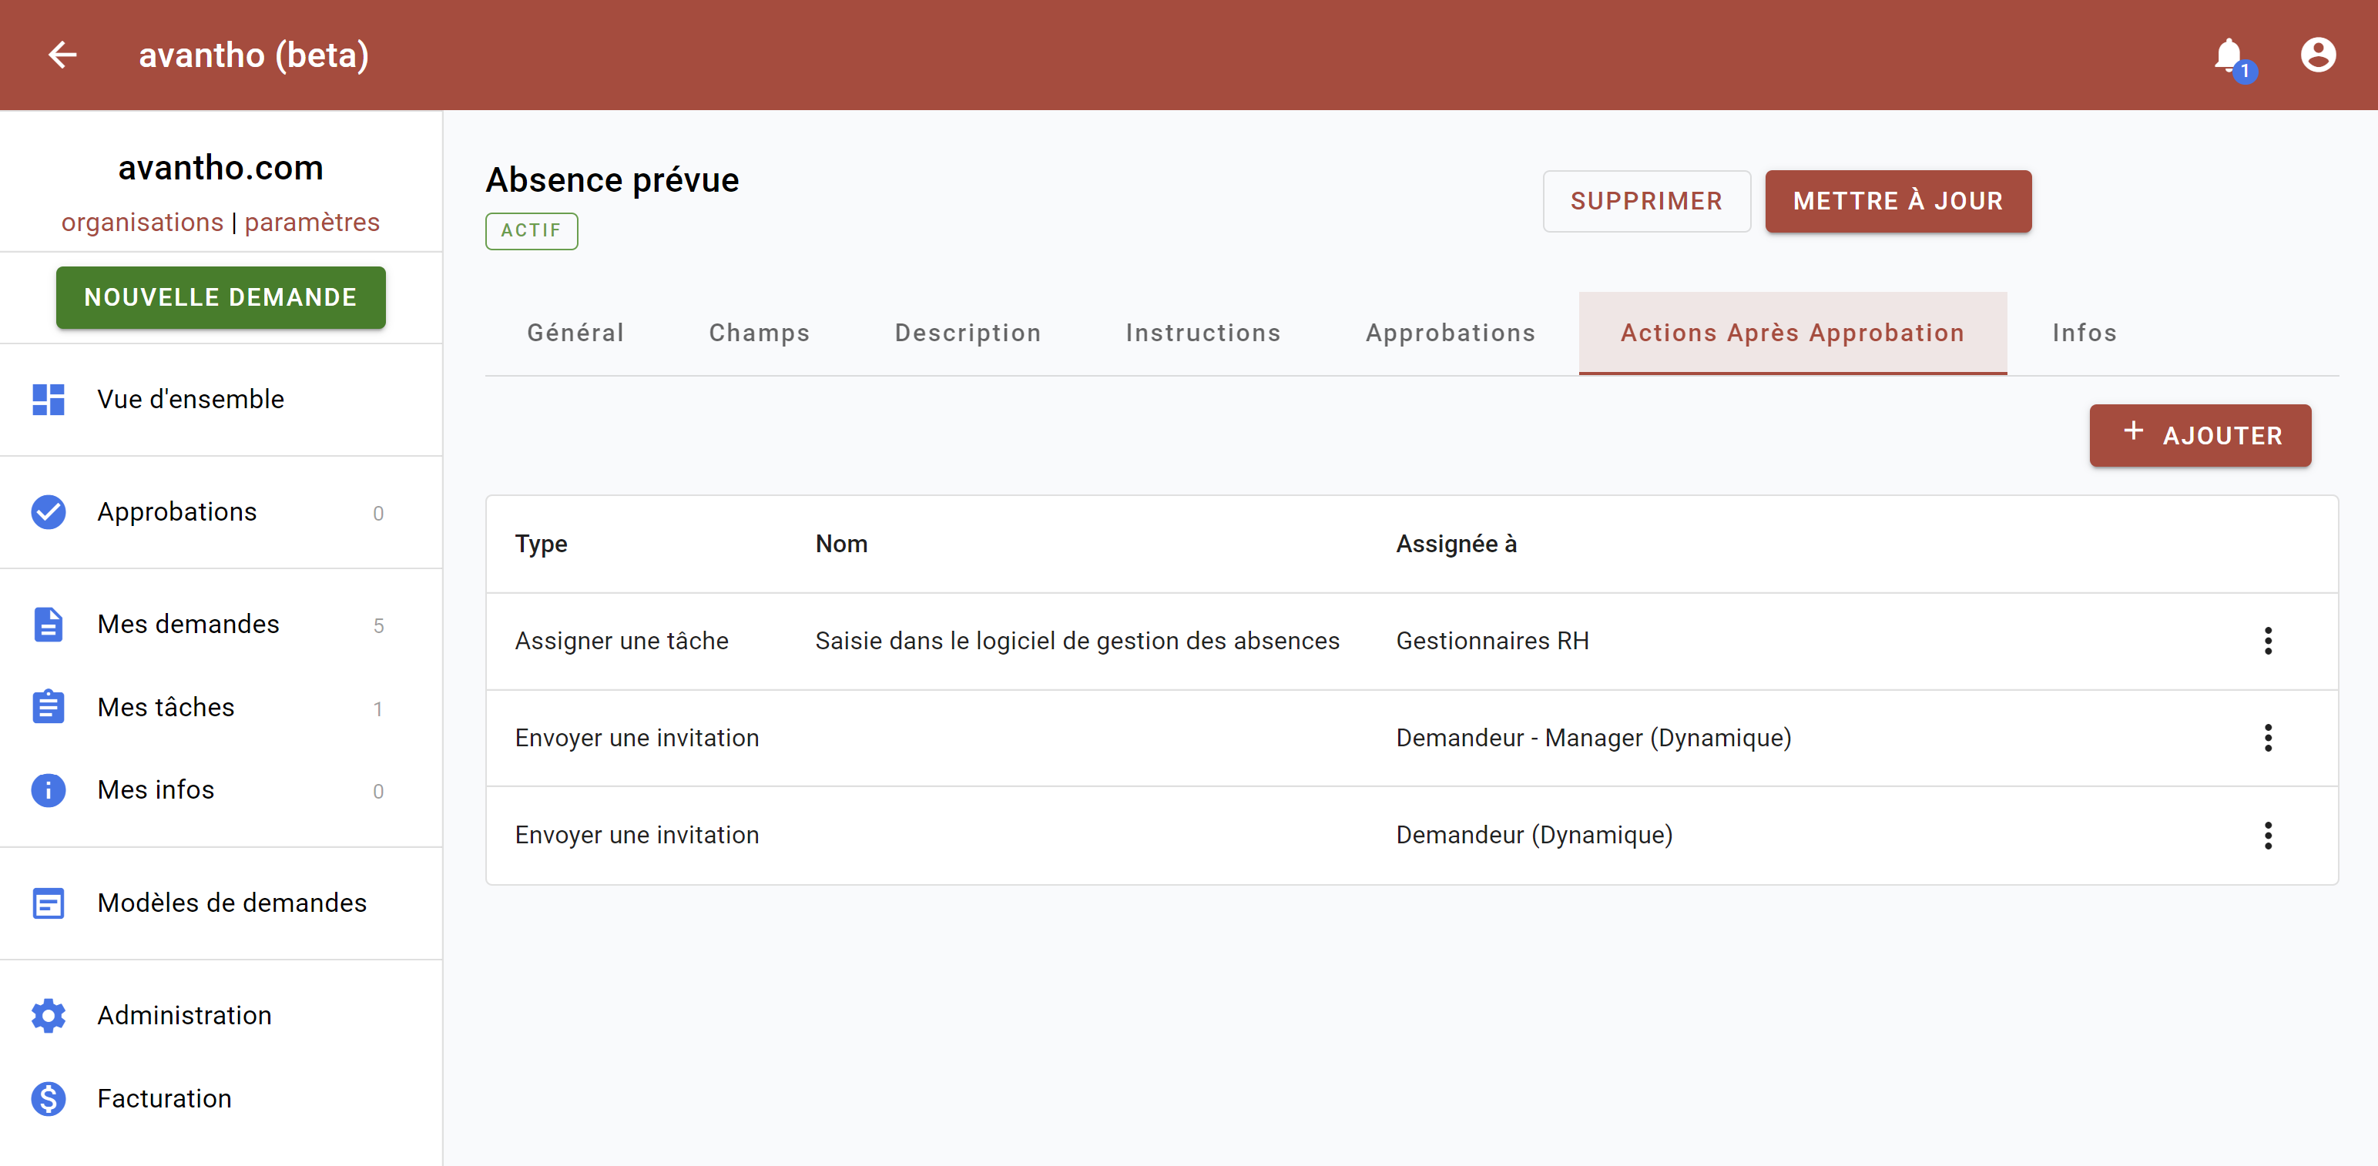The height and width of the screenshot is (1166, 2378).
Task: Click the 'Absence prévue' heading
Action: pos(612,180)
